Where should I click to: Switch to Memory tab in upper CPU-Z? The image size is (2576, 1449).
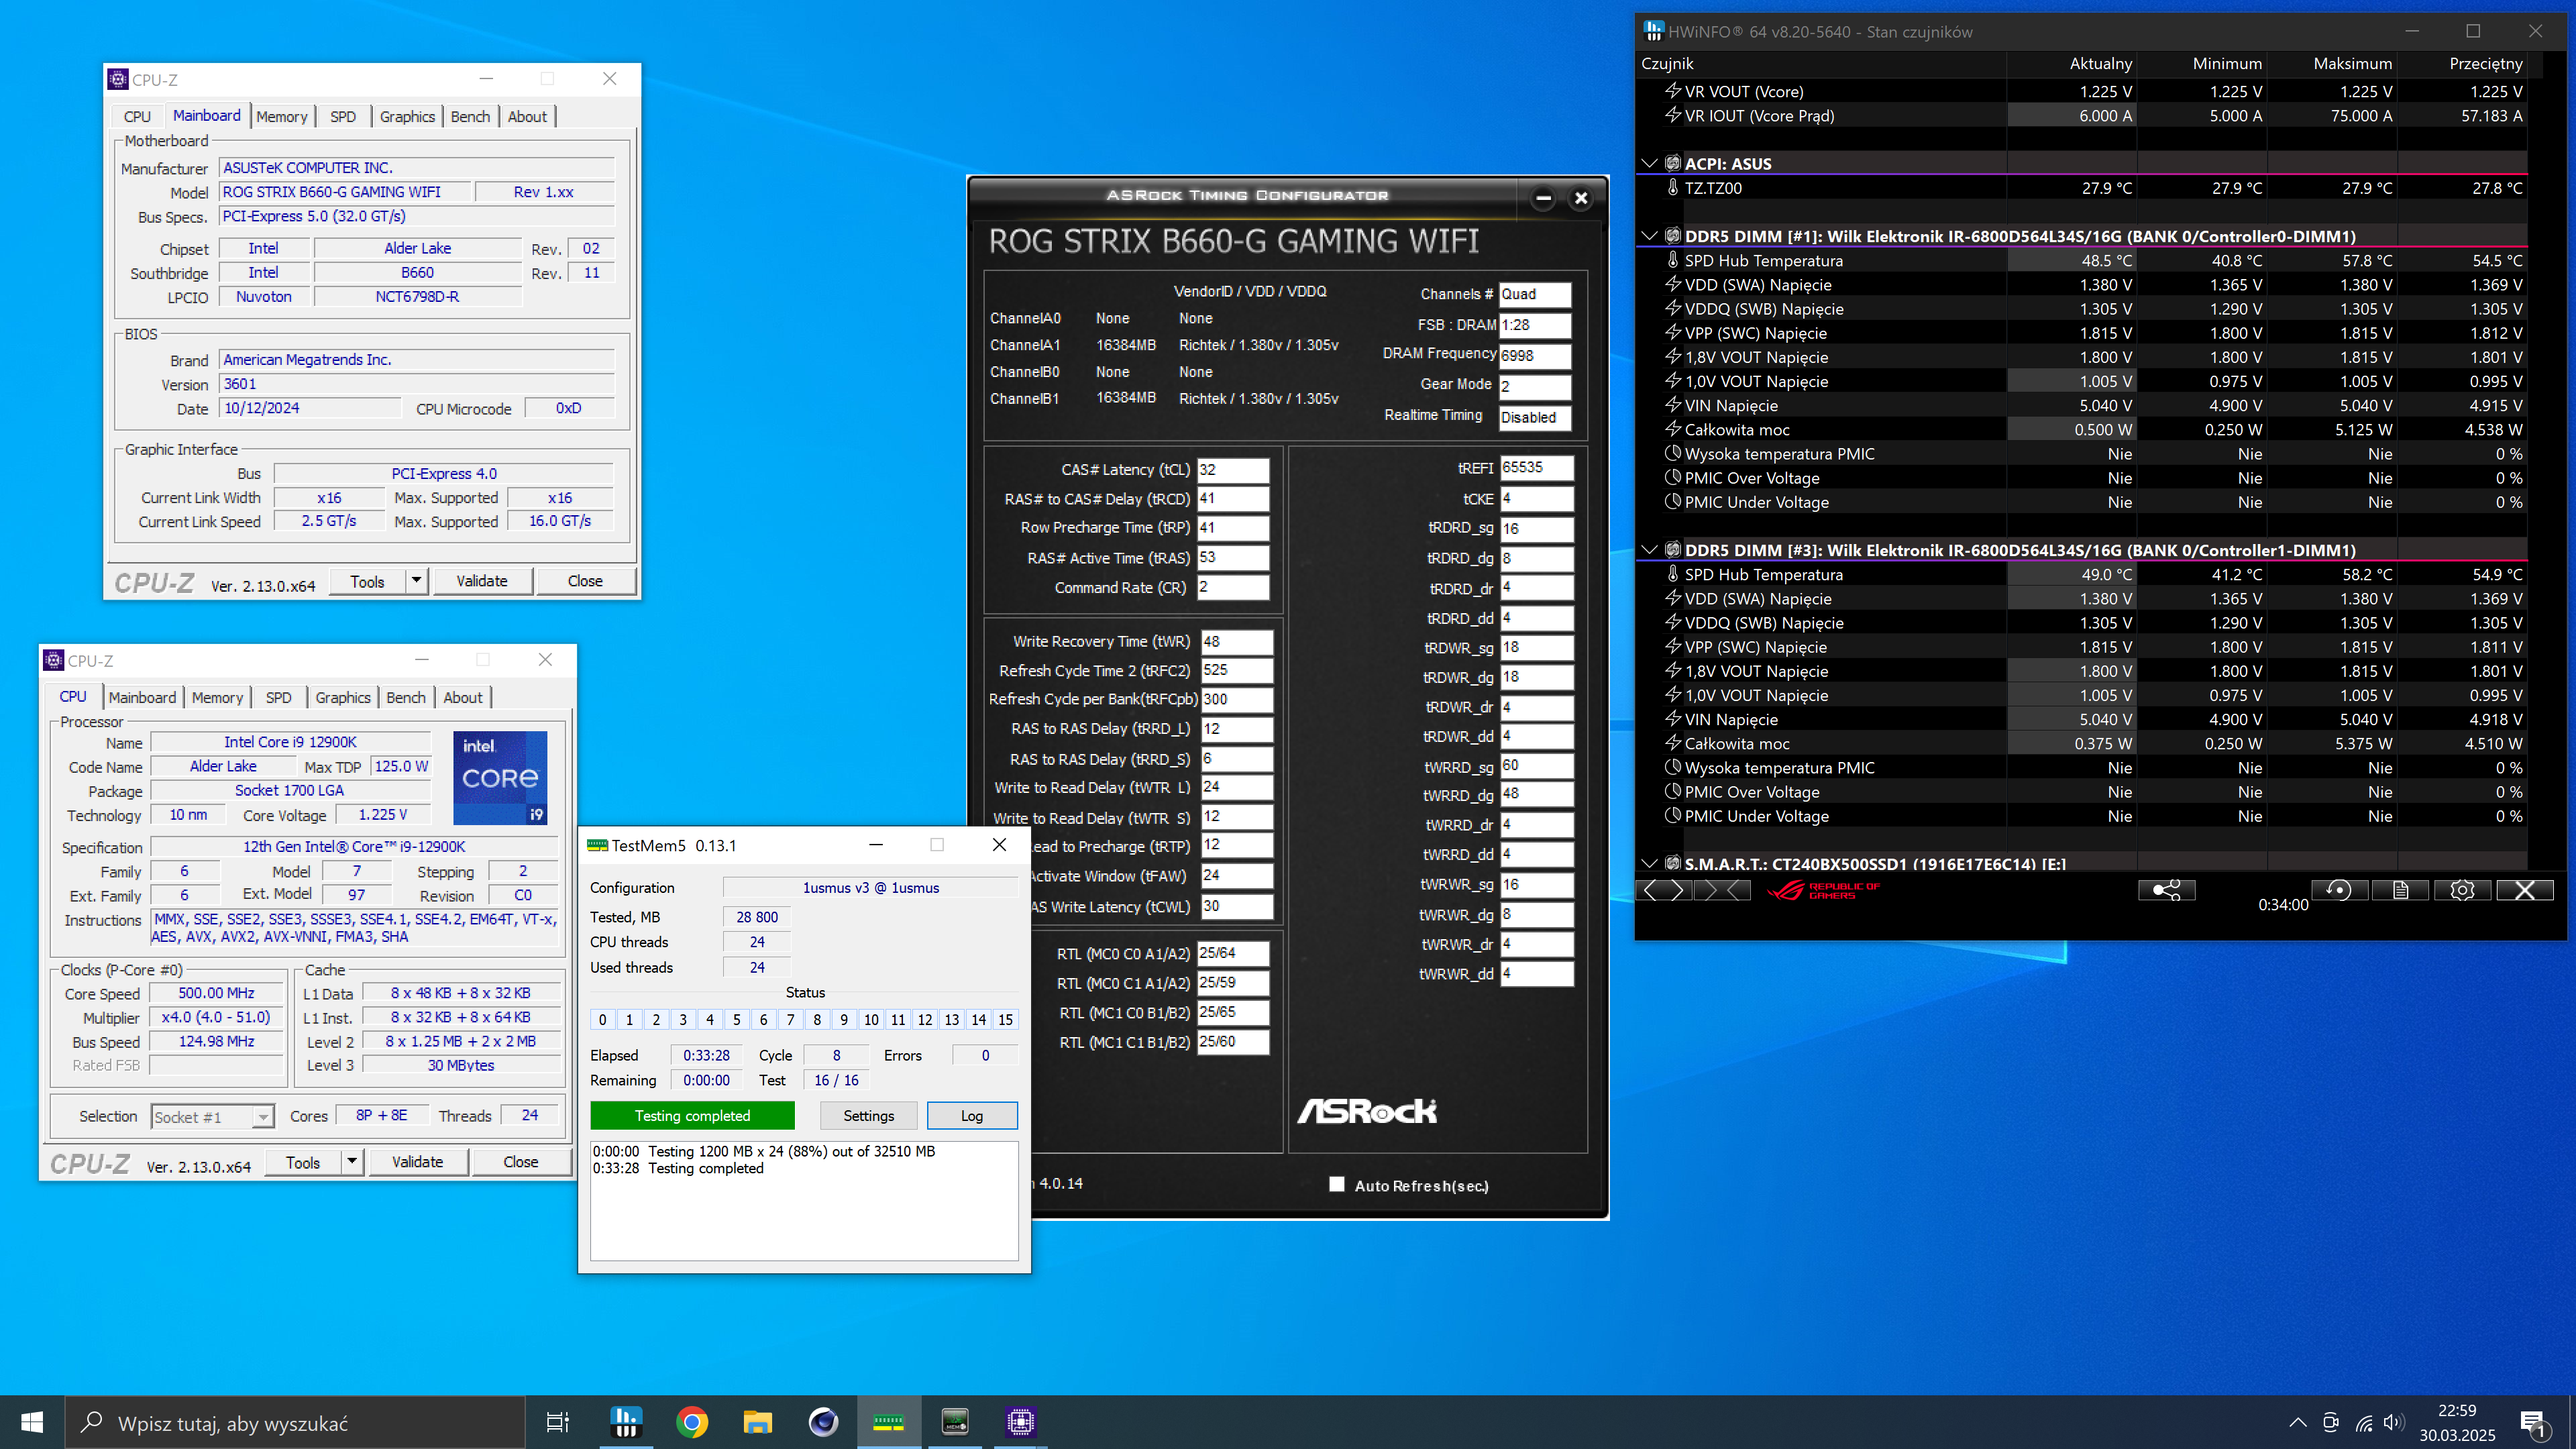click(281, 117)
